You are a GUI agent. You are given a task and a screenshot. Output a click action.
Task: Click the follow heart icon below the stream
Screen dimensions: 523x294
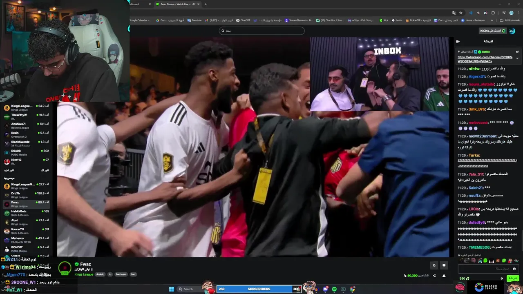[444, 265]
